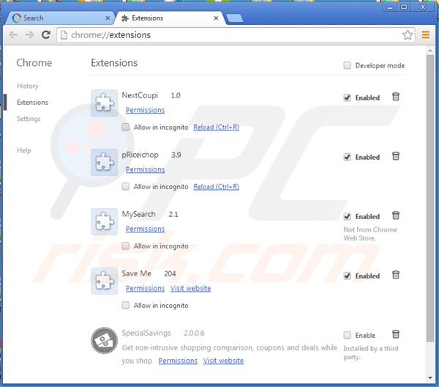The height and width of the screenshot is (387, 439).
Task: Go back with the back arrow
Action: pyautogui.click(x=13, y=34)
